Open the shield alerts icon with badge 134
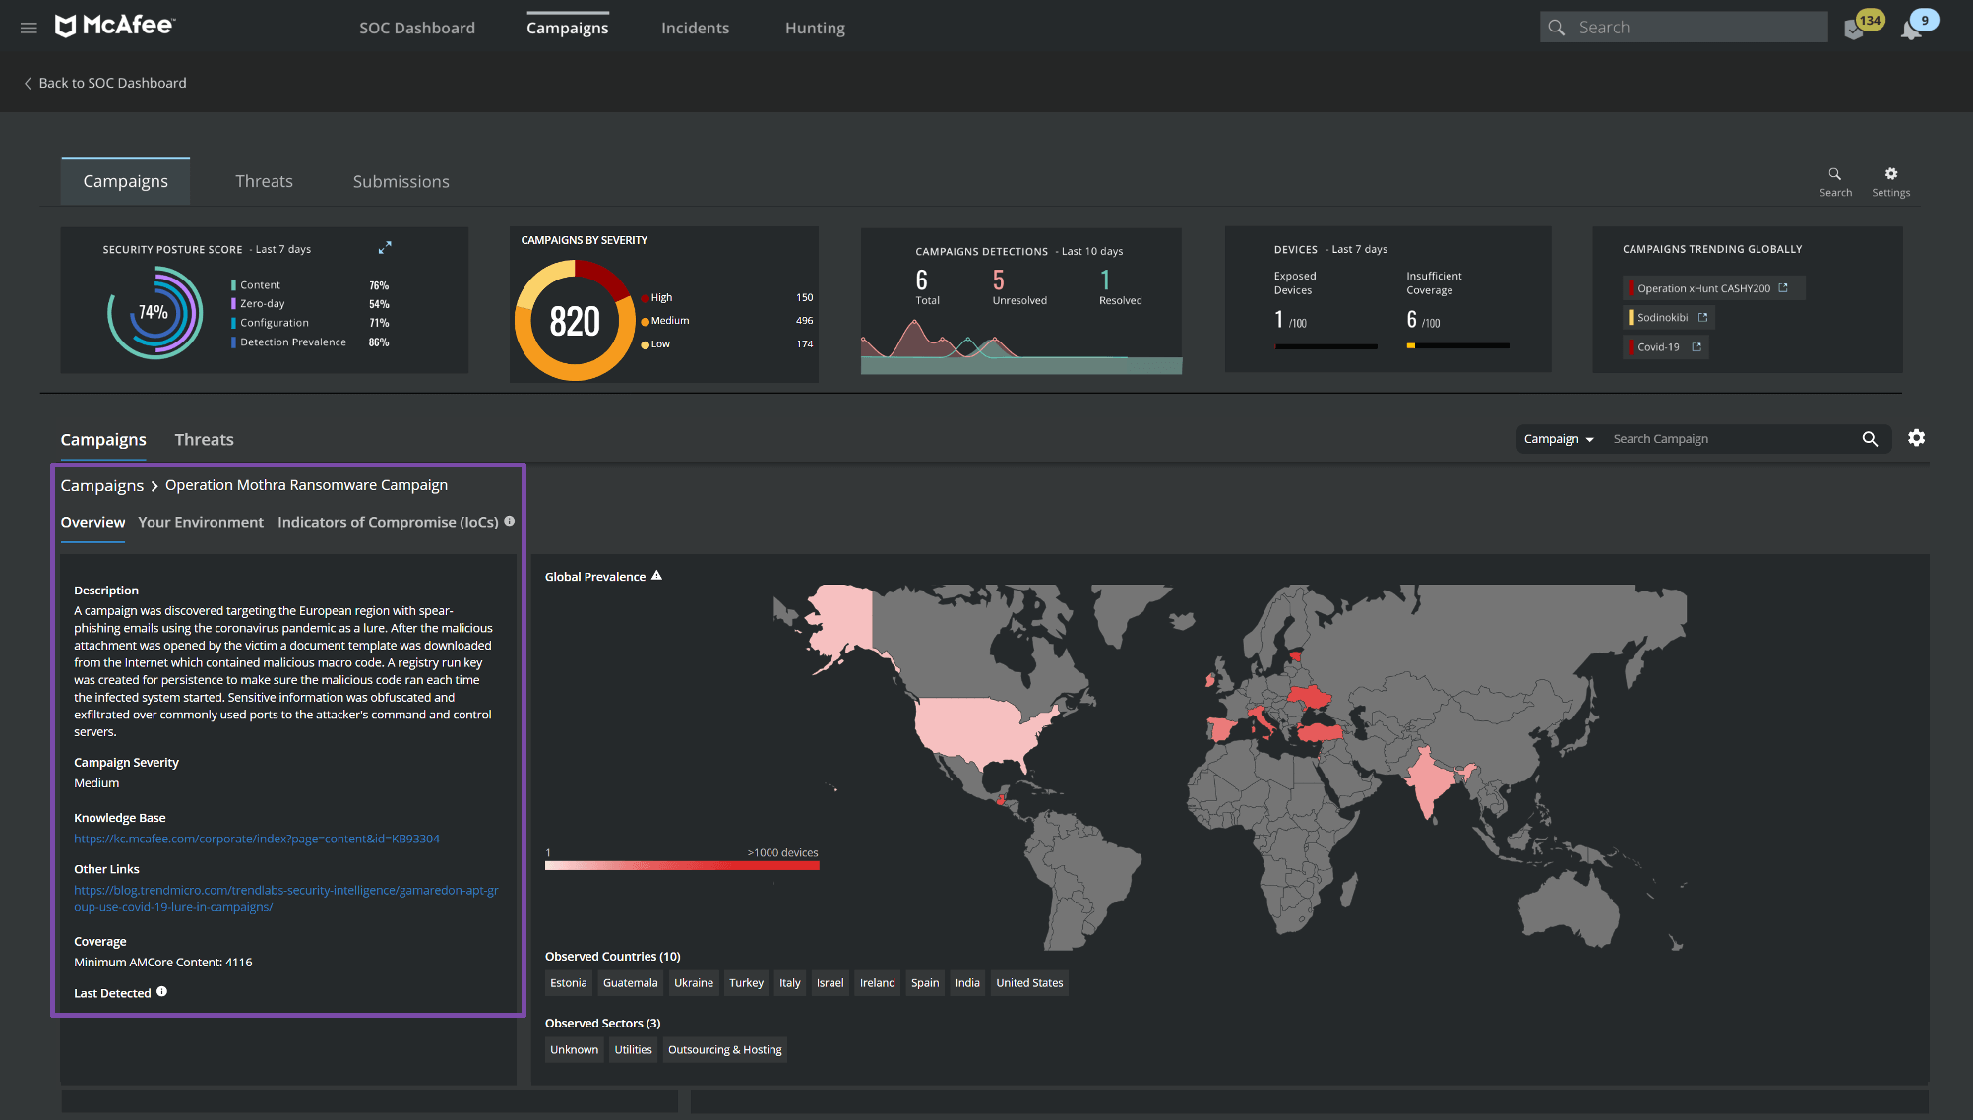The image size is (1973, 1120). tap(1854, 30)
